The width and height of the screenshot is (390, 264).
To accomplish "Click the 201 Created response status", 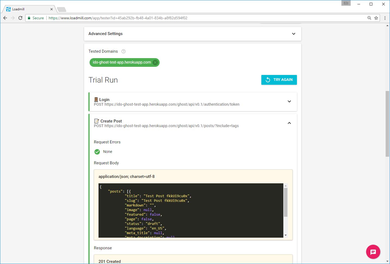I will 110,262.
